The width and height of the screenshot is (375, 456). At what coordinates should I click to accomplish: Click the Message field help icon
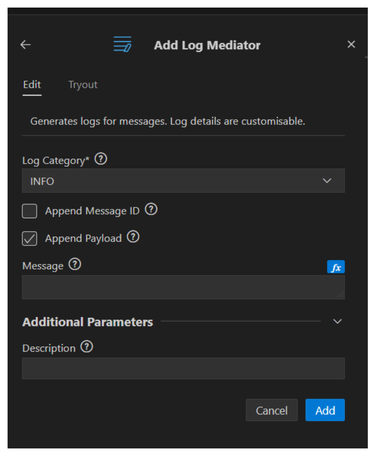(75, 264)
